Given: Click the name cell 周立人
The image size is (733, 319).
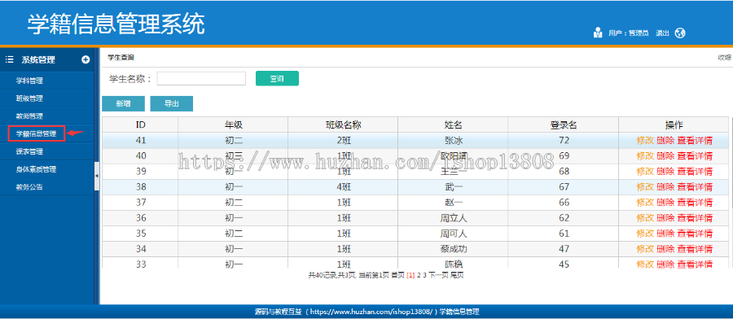Looking at the screenshot, I should pyautogui.click(x=453, y=217).
